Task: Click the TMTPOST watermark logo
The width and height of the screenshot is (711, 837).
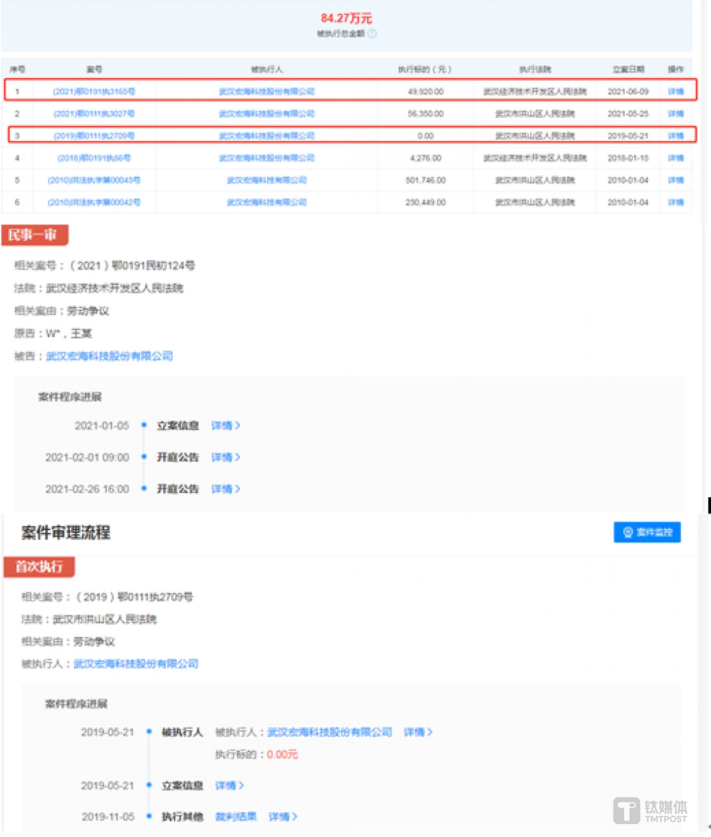Action: coord(650,811)
